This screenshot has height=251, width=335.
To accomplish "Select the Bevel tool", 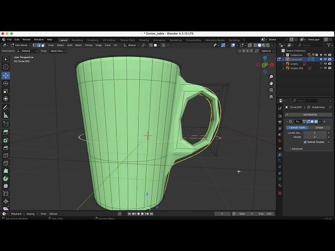I will point(6,148).
